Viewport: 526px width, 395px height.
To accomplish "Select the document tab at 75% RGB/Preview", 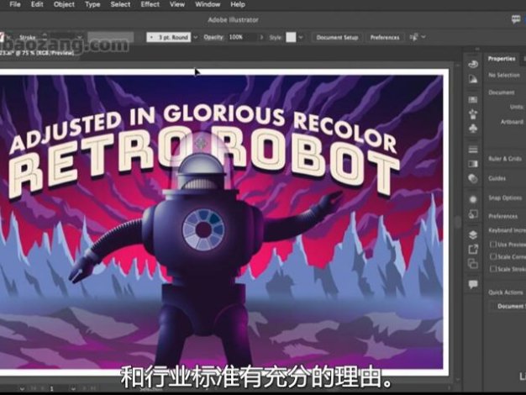I will (39, 53).
